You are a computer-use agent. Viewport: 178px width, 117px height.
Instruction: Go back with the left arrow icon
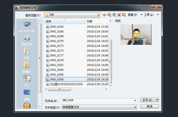coord(105,15)
